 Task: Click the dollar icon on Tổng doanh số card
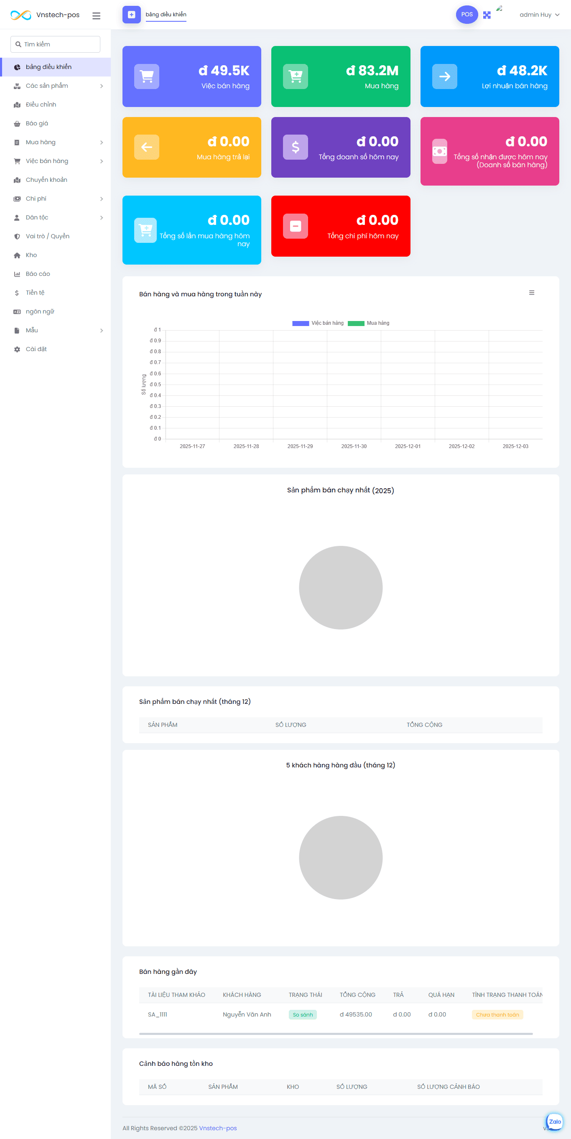pos(295,147)
